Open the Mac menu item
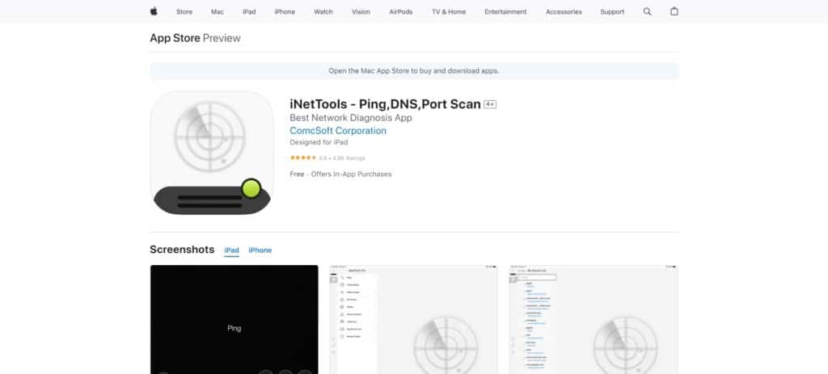The image size is (828, 374). point(218,11)
